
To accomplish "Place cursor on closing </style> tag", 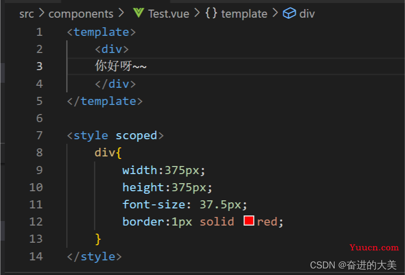I will (94, 257).
